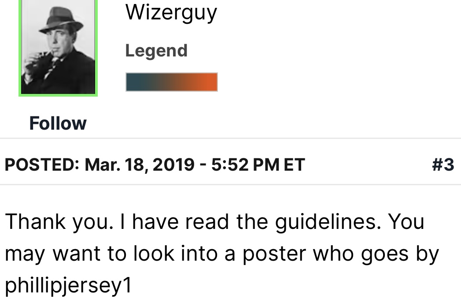Click the green border of the avatar
The image size is (461, 303).
click(20, 49)
